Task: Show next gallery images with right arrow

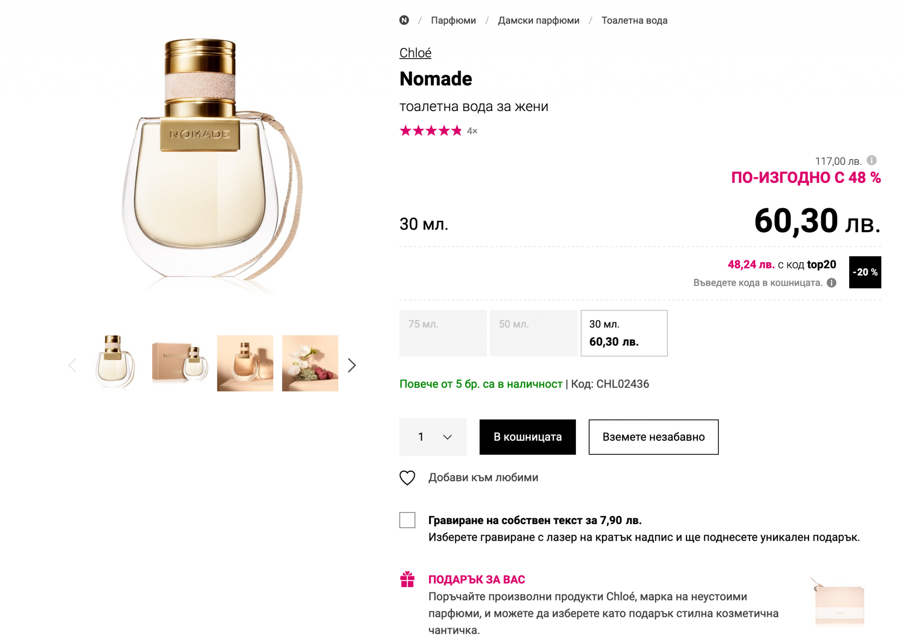Action: [x=351, y=365]
